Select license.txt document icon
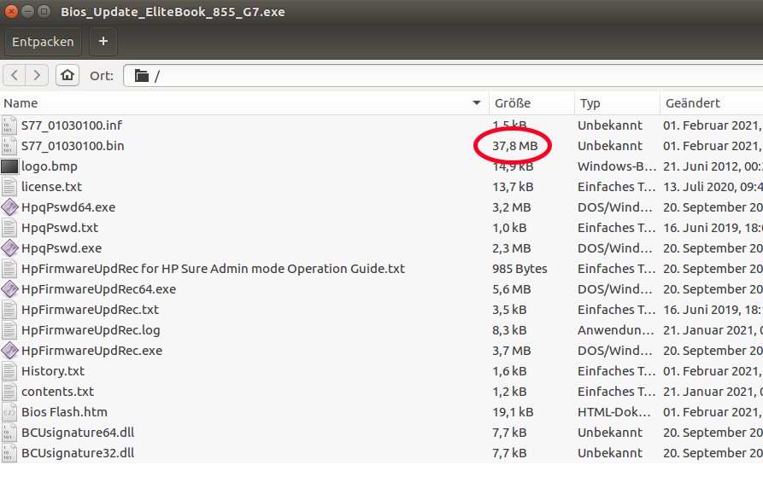This screenshot has width=763, height=500. coord(9,187)
